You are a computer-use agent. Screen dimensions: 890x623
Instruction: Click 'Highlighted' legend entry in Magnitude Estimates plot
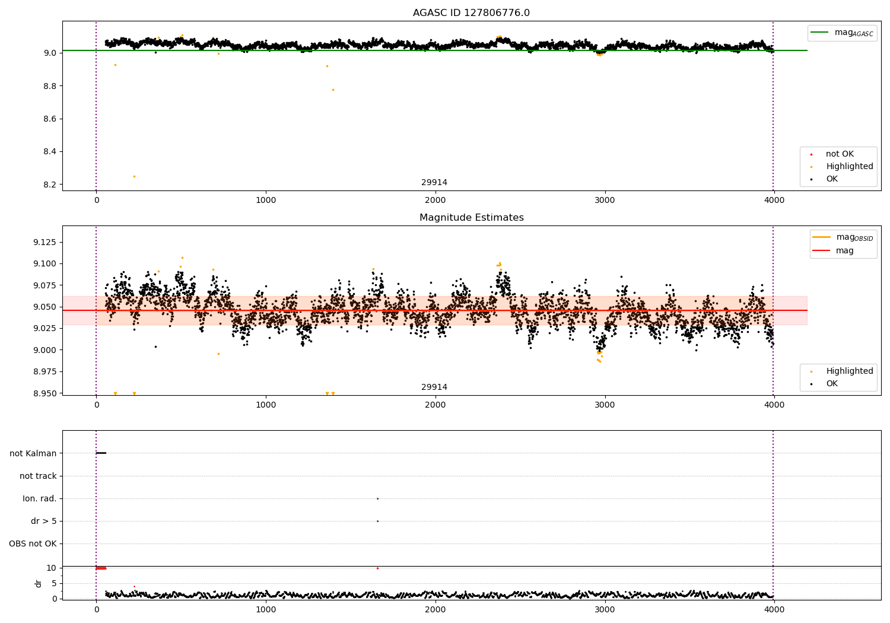tap(849, 371)
